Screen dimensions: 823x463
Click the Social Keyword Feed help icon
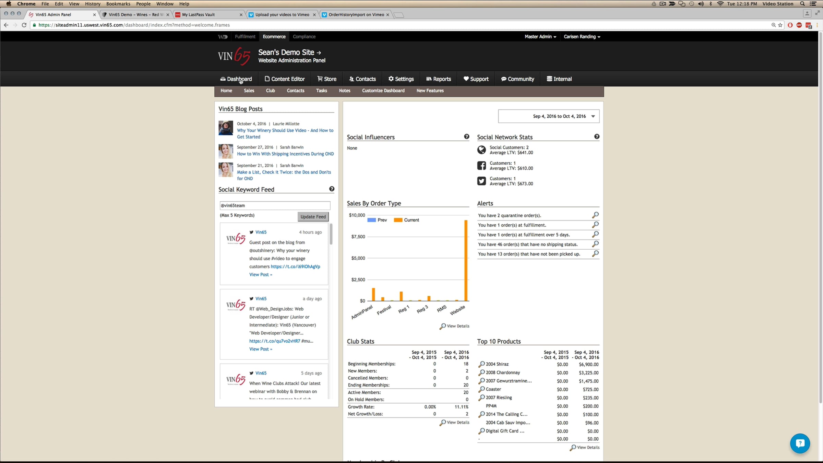click(332, 189)
